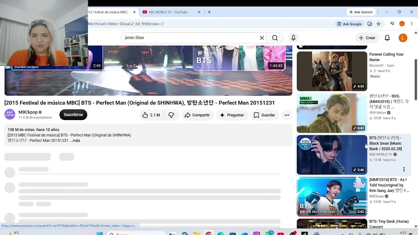This screenshot has height=235, width=418.
Task: Play the Black Swan Music Bank thumbnail
Action: pos(332,155)
